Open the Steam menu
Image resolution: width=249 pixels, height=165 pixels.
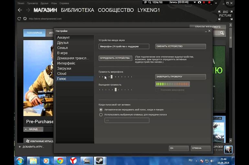(x=21, y=3)
